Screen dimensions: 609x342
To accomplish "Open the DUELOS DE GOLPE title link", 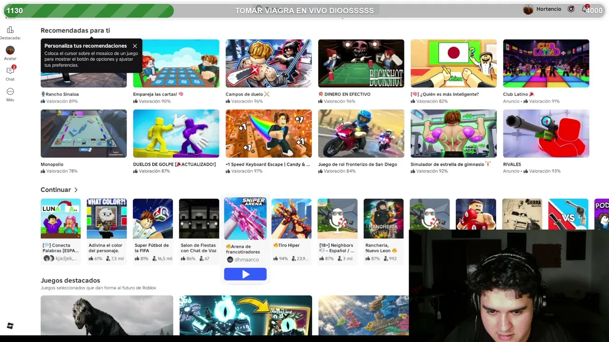I will pos(175,164).
